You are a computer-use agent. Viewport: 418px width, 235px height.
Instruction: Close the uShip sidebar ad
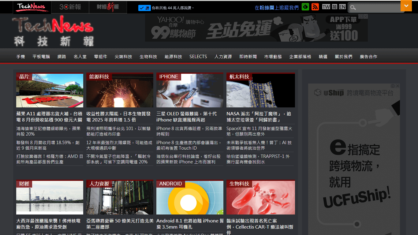pyautogui.click(x=397, y=86)
